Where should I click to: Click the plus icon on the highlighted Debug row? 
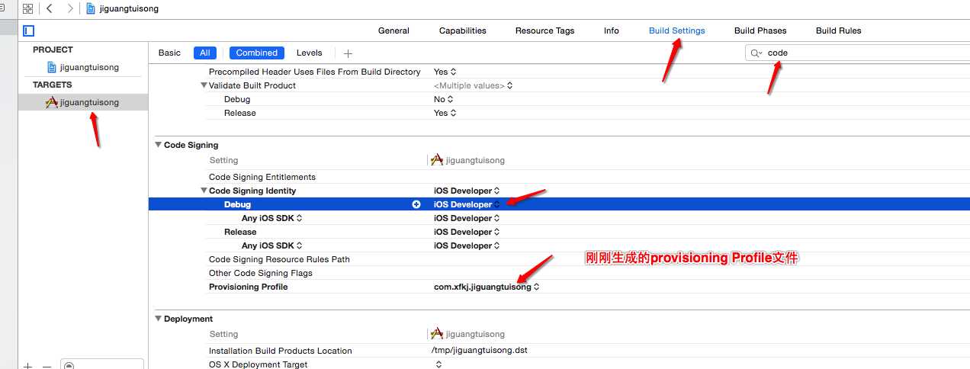click(x=416, y=204)
